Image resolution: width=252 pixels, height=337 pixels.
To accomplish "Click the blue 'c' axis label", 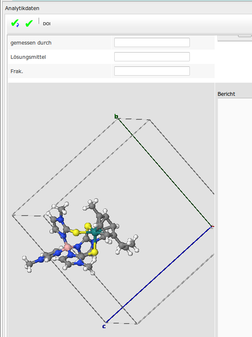I will tap(104, 326).
